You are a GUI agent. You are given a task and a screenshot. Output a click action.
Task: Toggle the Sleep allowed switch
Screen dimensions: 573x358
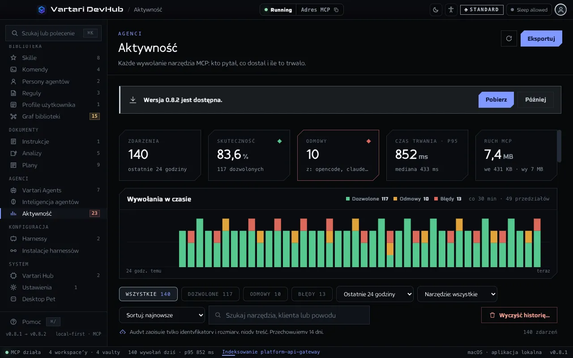pos(529,10)
